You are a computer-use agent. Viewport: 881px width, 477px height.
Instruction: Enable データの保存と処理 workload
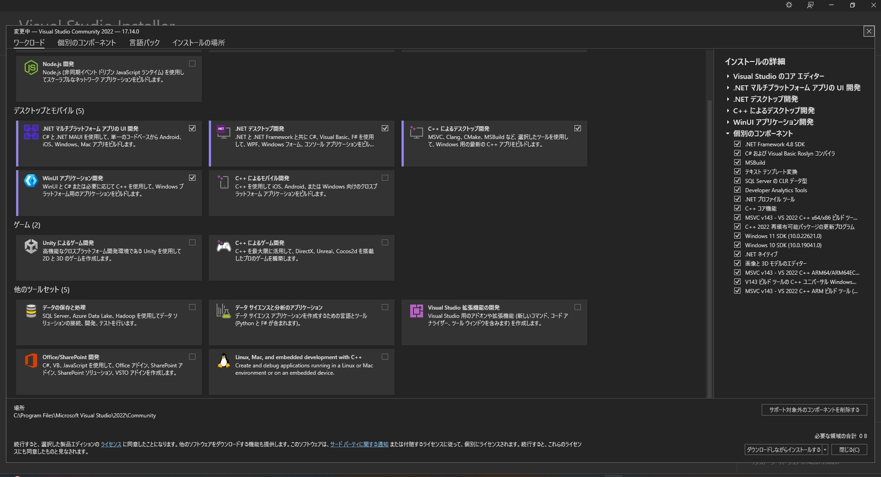[192, 307]
